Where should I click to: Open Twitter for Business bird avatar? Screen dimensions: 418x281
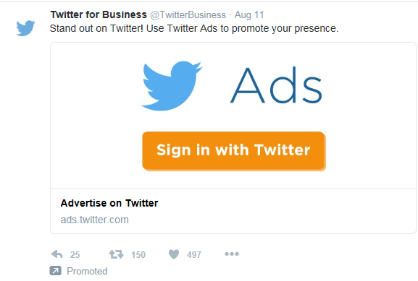pos(25,27)
